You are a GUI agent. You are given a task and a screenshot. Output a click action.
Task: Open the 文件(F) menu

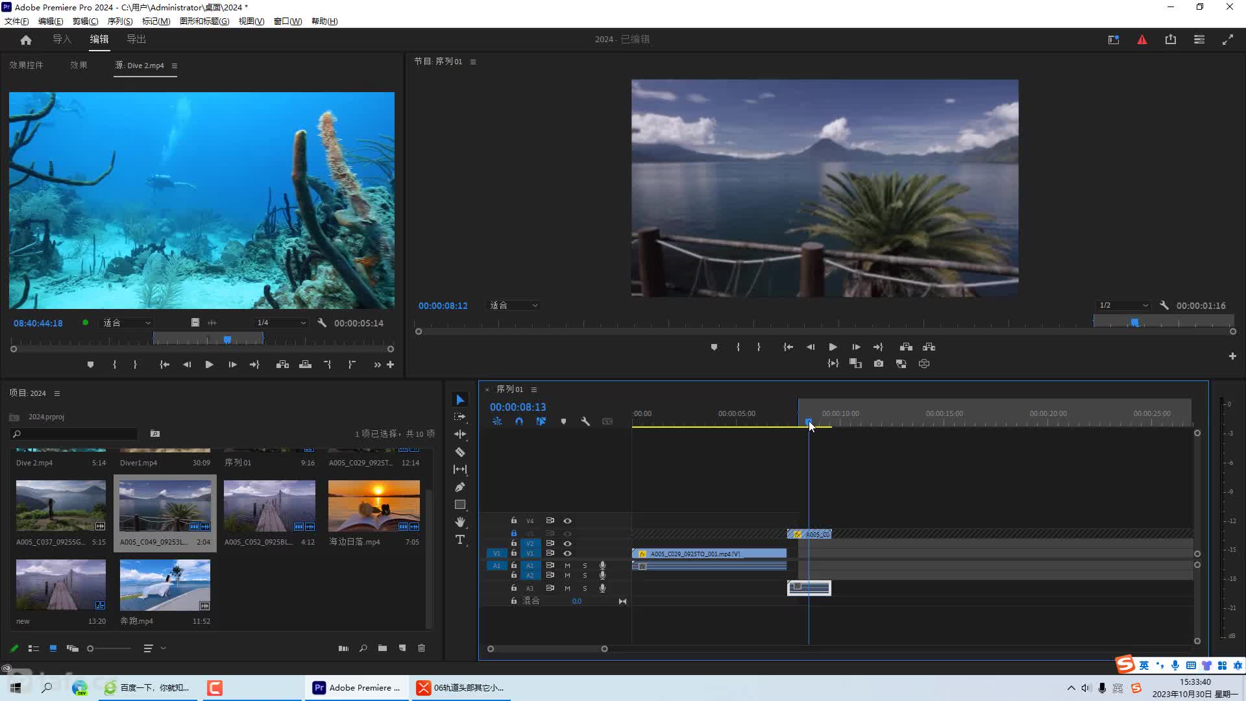pyautogui.click(x=17, y=21)
